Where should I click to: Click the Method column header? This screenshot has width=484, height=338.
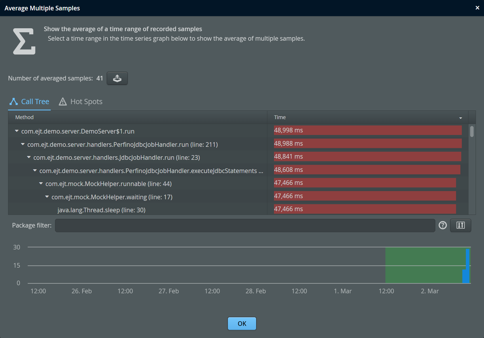pyautogui.click(x=24, y=117)
